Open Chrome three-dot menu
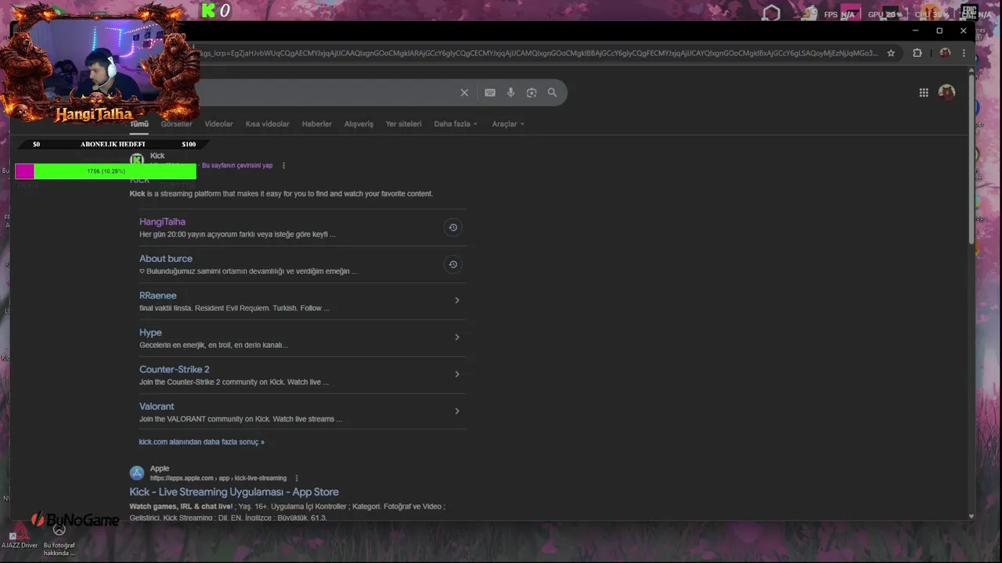1002x563 pixels. (x=964, y=53)
